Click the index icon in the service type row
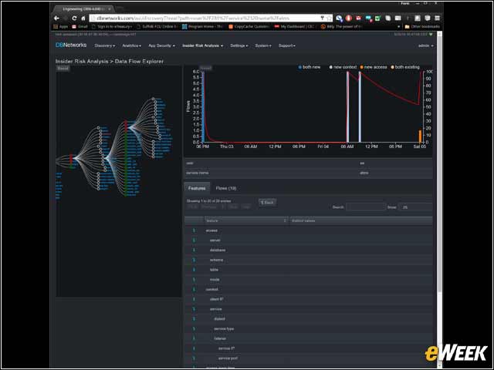Screen dimensions: 494x370 tap(194, 329)
